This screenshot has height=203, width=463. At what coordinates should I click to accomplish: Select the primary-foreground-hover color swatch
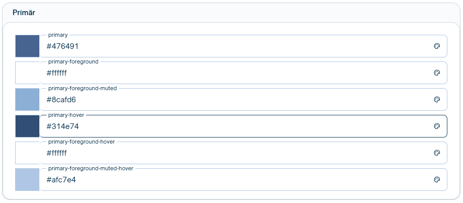click(27, 153)
